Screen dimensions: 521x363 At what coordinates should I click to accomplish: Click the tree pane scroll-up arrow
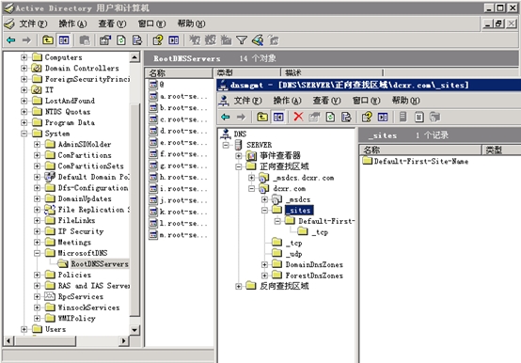point(134,57)
